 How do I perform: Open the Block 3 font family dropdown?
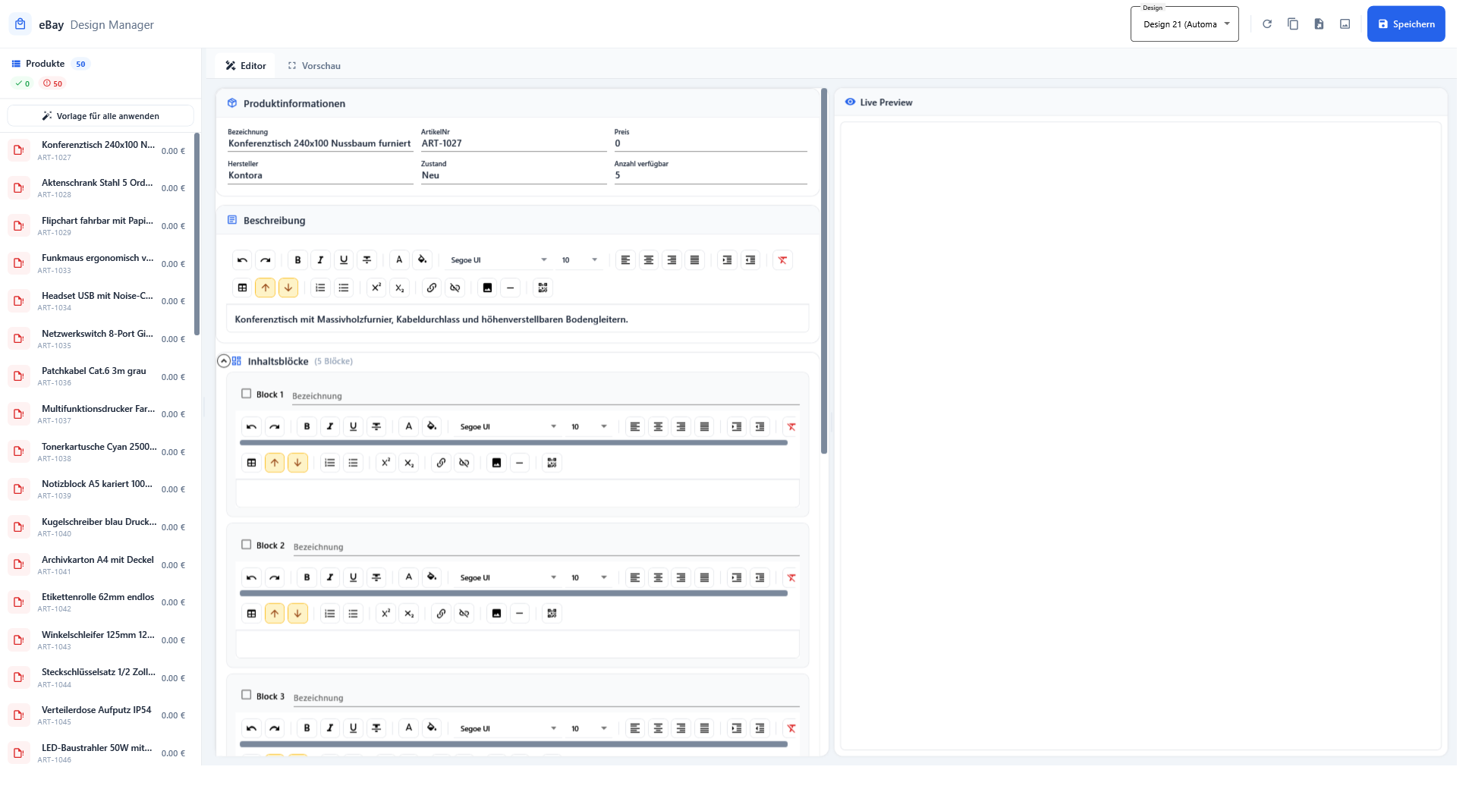[x=508, y=728]
